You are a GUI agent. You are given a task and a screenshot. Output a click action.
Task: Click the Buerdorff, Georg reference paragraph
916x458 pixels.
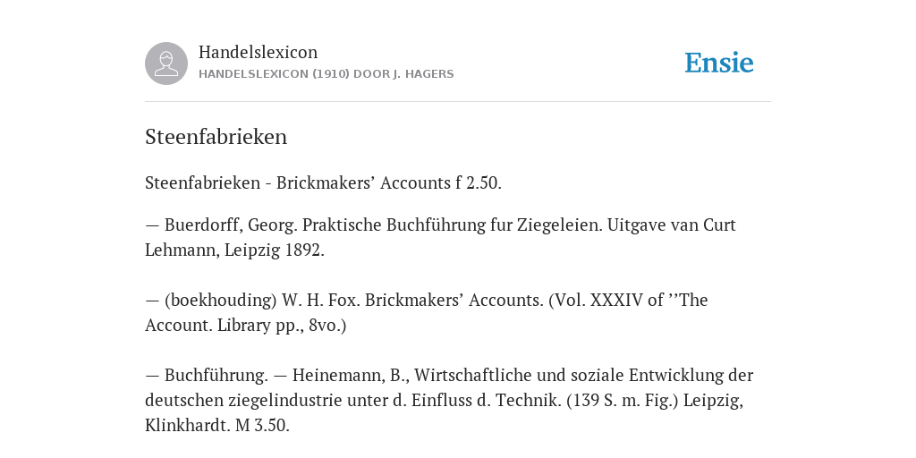point(440,237)
